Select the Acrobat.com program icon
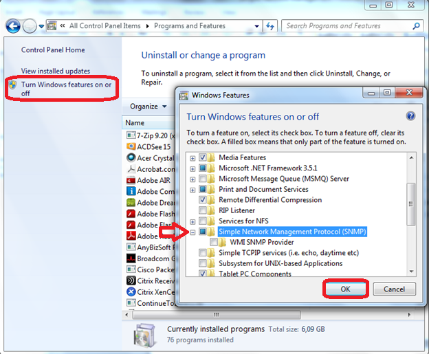Viewport: 429px width, 354px height. click(x=131, y=169)
